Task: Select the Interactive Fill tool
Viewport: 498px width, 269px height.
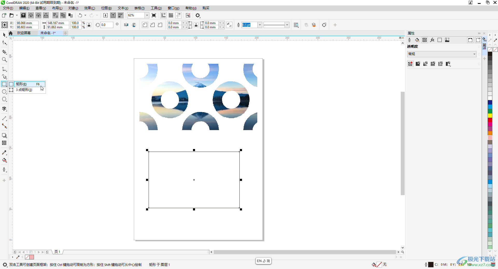Action: point(4,160)
